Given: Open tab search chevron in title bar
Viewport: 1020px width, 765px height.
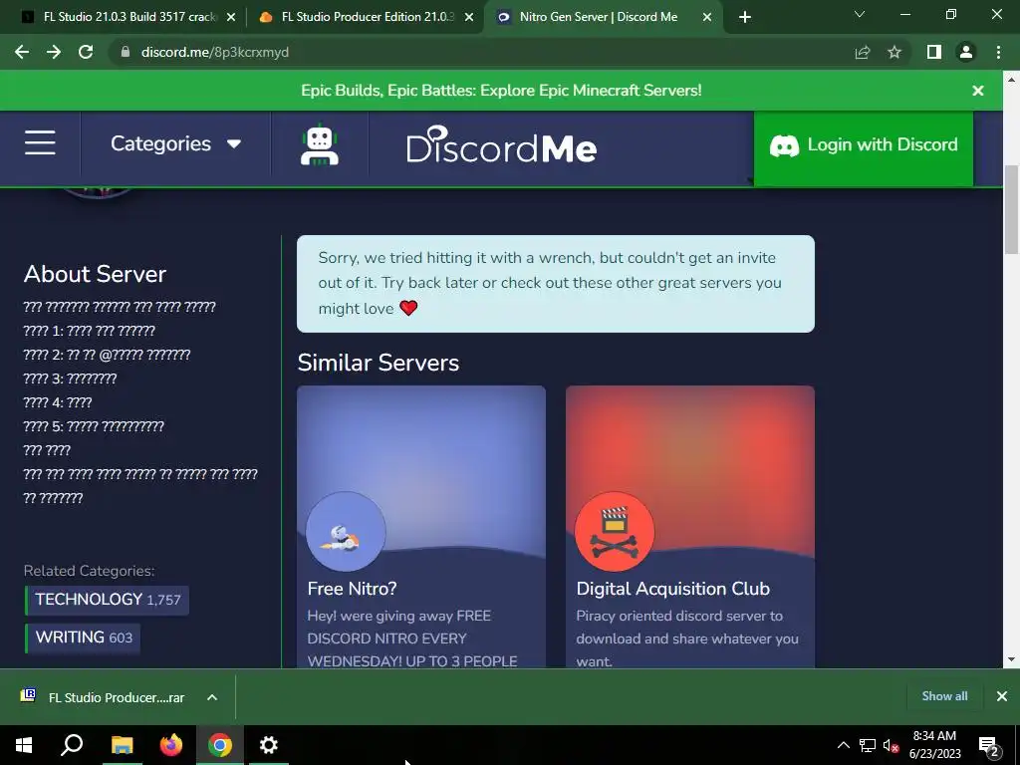Looking at the screenshot, I should (860, 14).
